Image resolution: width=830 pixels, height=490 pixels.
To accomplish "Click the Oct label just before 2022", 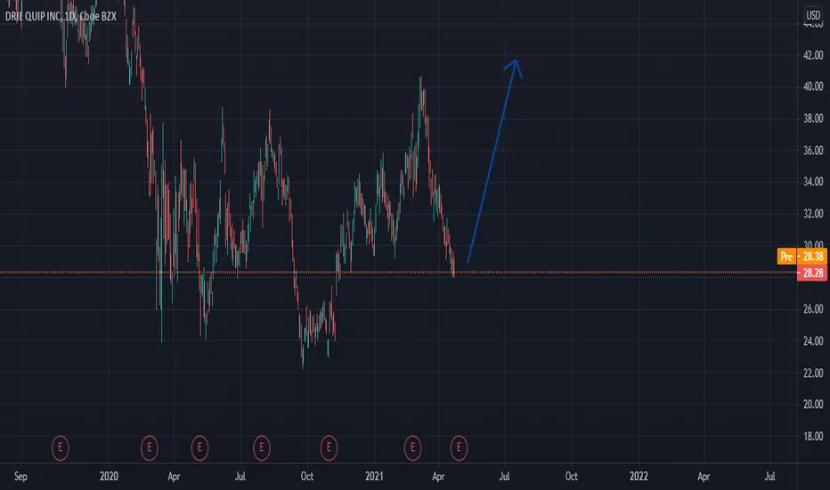I will (572, 477).
